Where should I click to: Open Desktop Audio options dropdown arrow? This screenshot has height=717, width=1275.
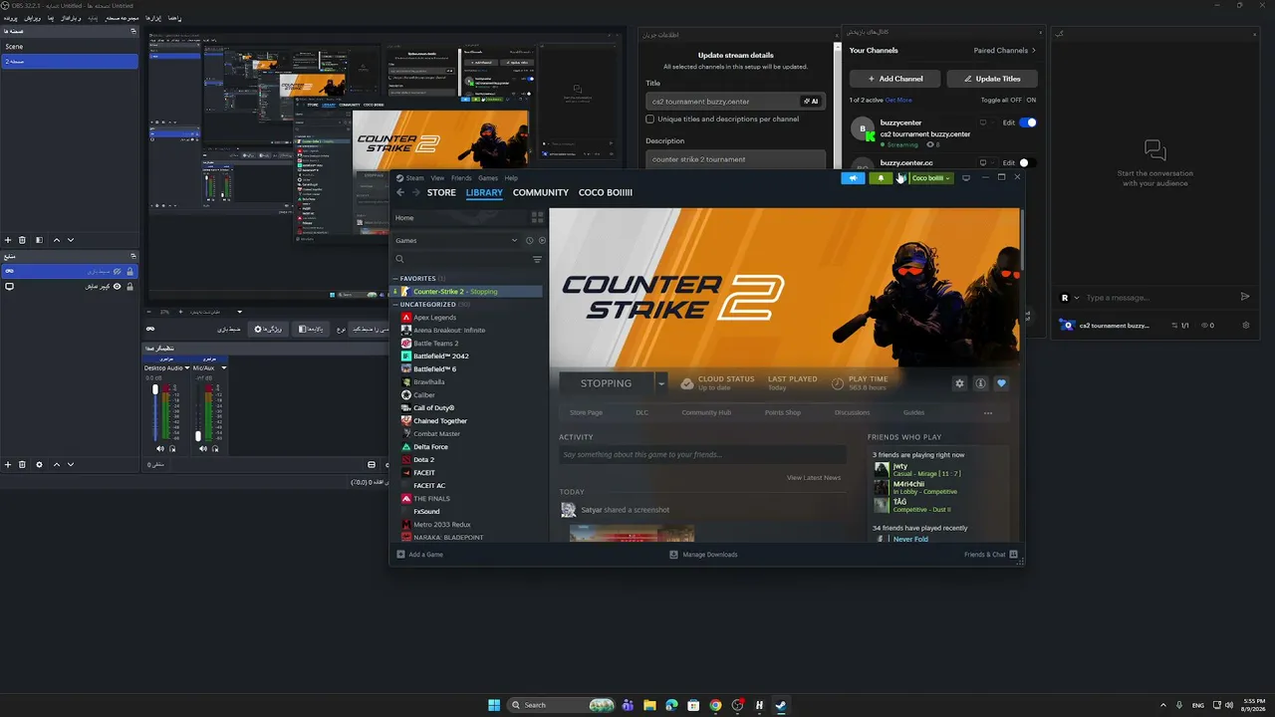click(189, 367)
